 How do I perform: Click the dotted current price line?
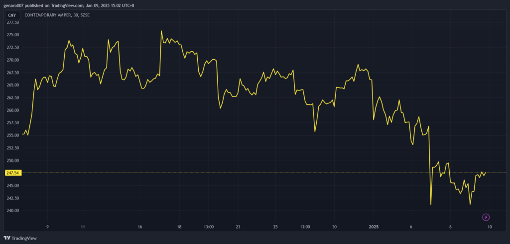click(249, 173)
